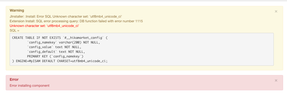Image resolution: width=287 pixels, height=96 pixels.
Task: Dismiss the yellow Warning alert with its X
Action: [x=276, y=11]
